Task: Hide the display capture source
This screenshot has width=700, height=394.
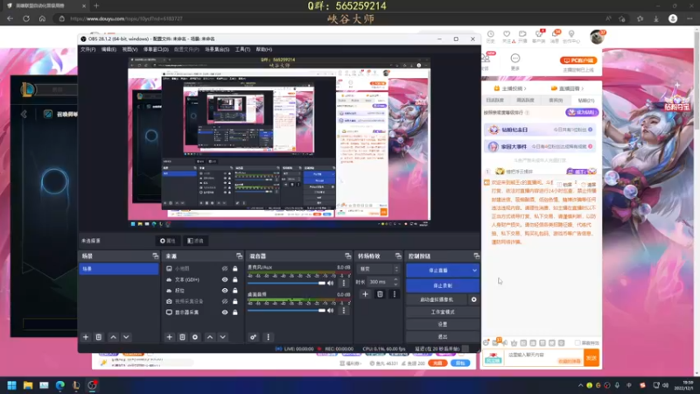Action: (225, 313)
